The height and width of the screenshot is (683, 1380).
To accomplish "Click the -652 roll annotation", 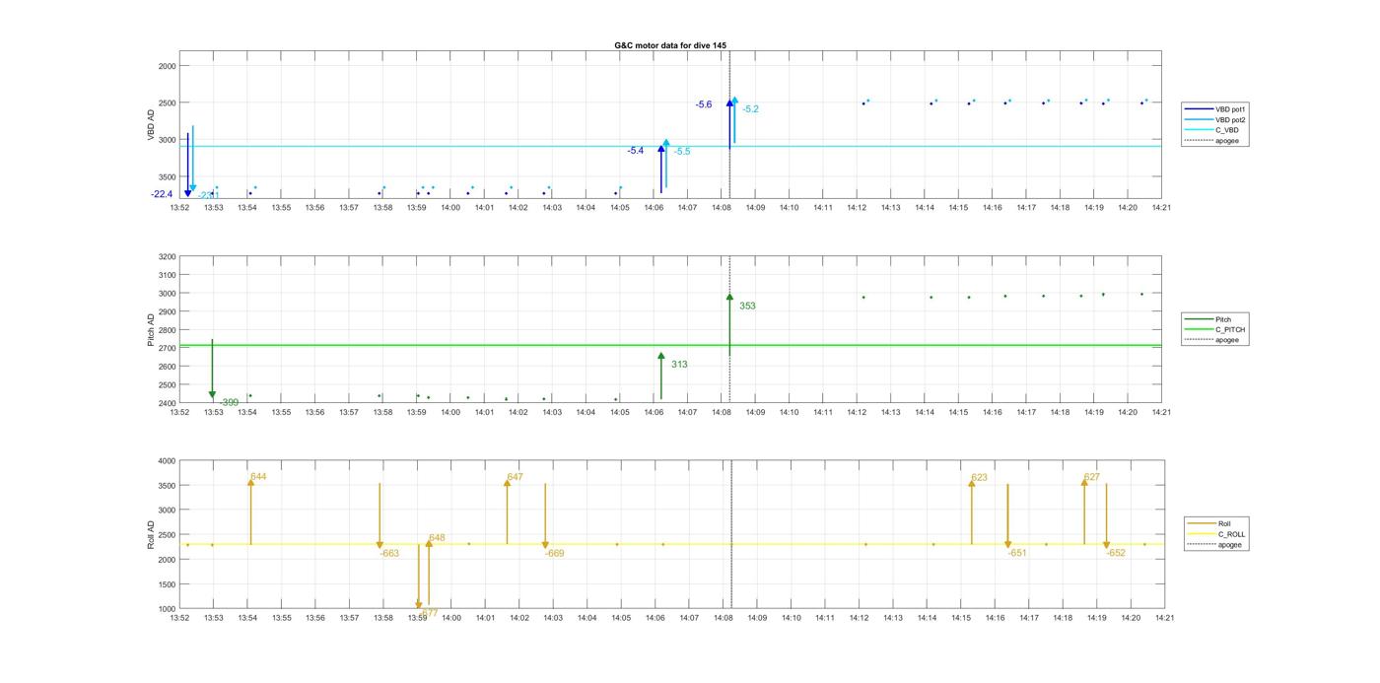I will [1116, 553].
